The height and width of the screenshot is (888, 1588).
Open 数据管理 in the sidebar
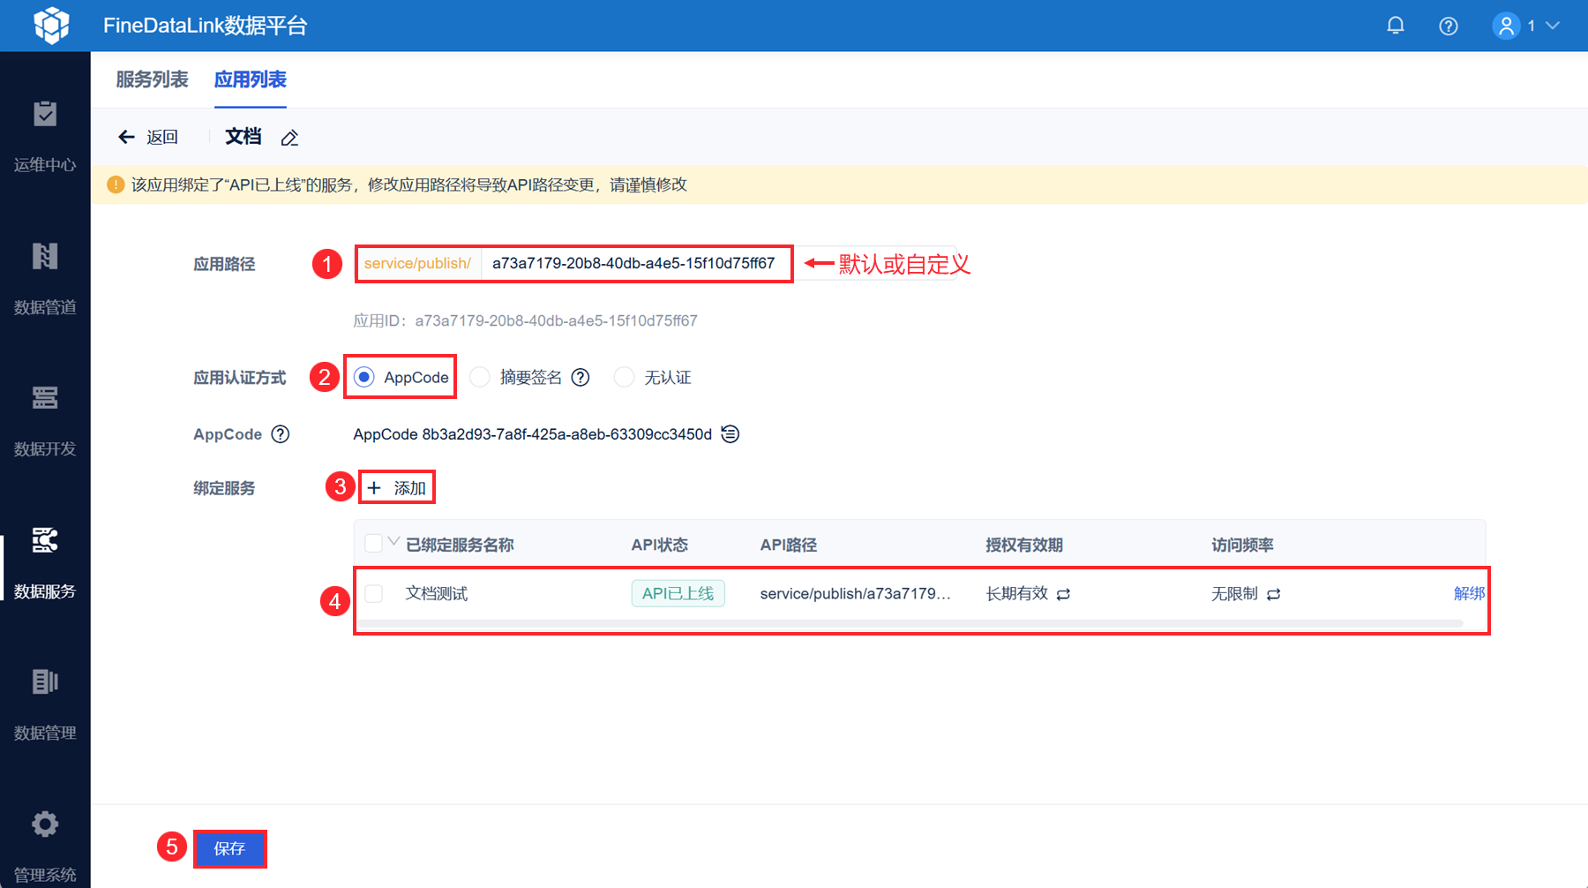coord(45,705)
